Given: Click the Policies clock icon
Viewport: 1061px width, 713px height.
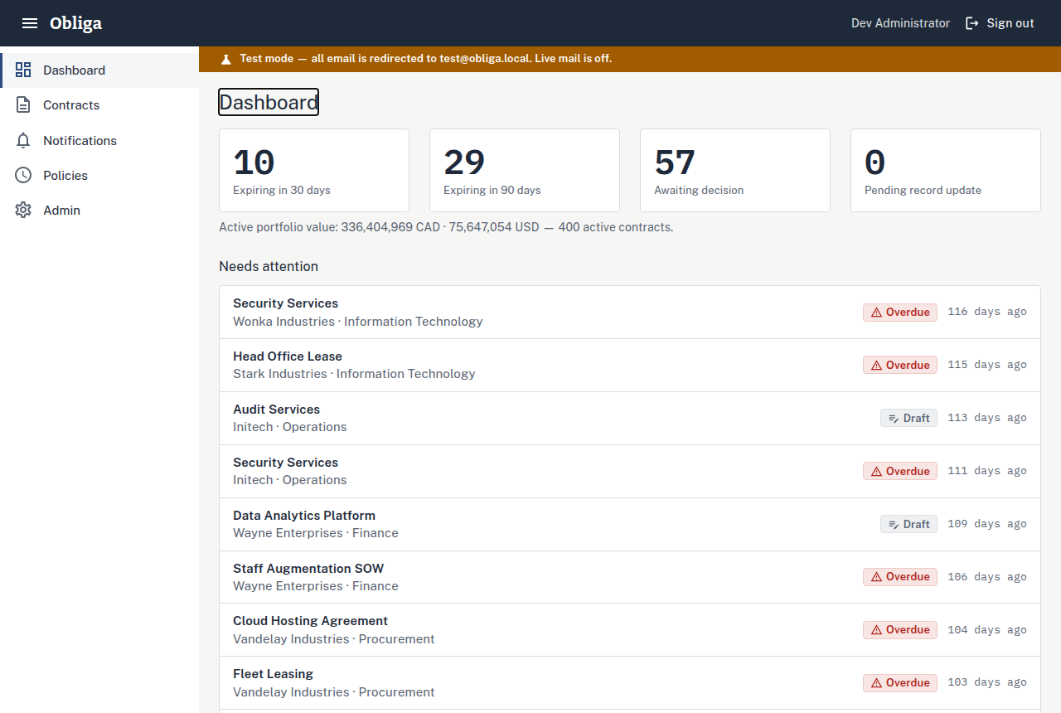Looking at the screenshot, I should coord(23,175).
